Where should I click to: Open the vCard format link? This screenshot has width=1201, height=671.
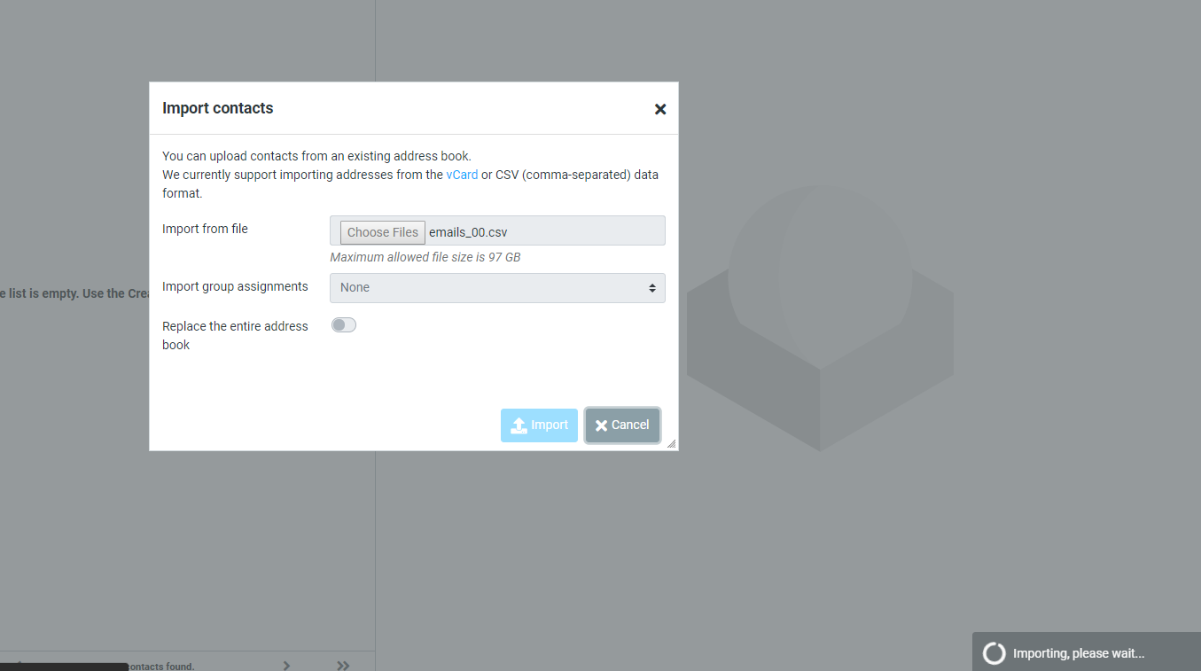point(462,174)
